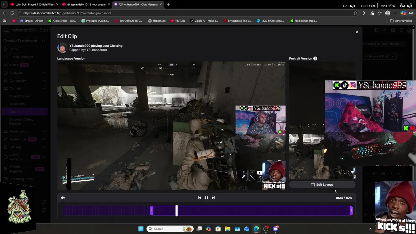Click the white playhead on the timeline
Viewport: 416px width, 234px height.
tap(176, 211)
